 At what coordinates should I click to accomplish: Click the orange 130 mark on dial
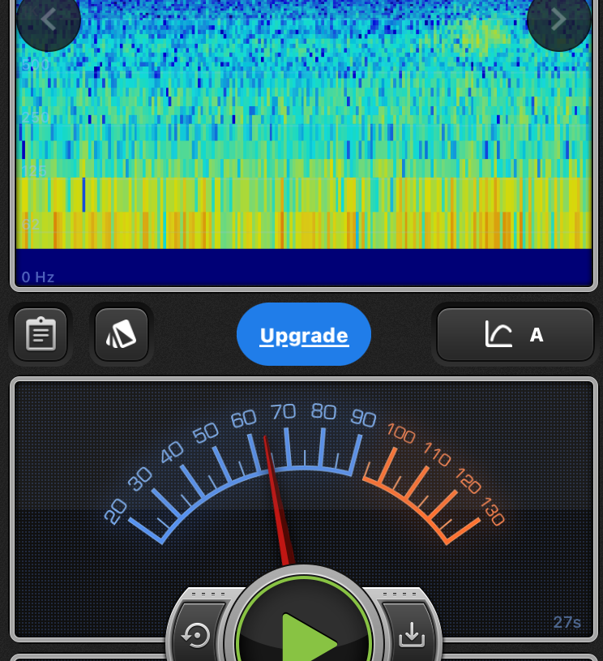(492, 512)
